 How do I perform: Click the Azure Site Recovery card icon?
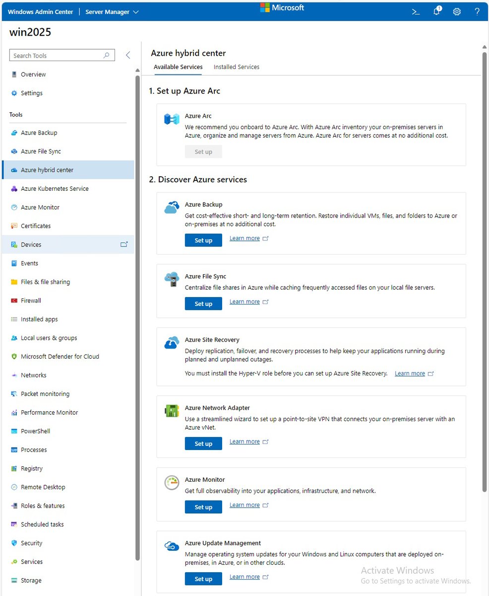172,343
